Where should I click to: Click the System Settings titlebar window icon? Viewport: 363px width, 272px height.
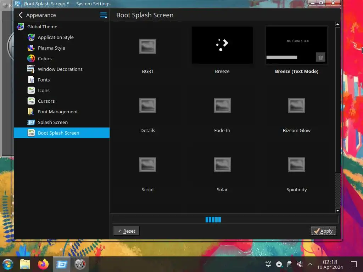coord(18,4)
